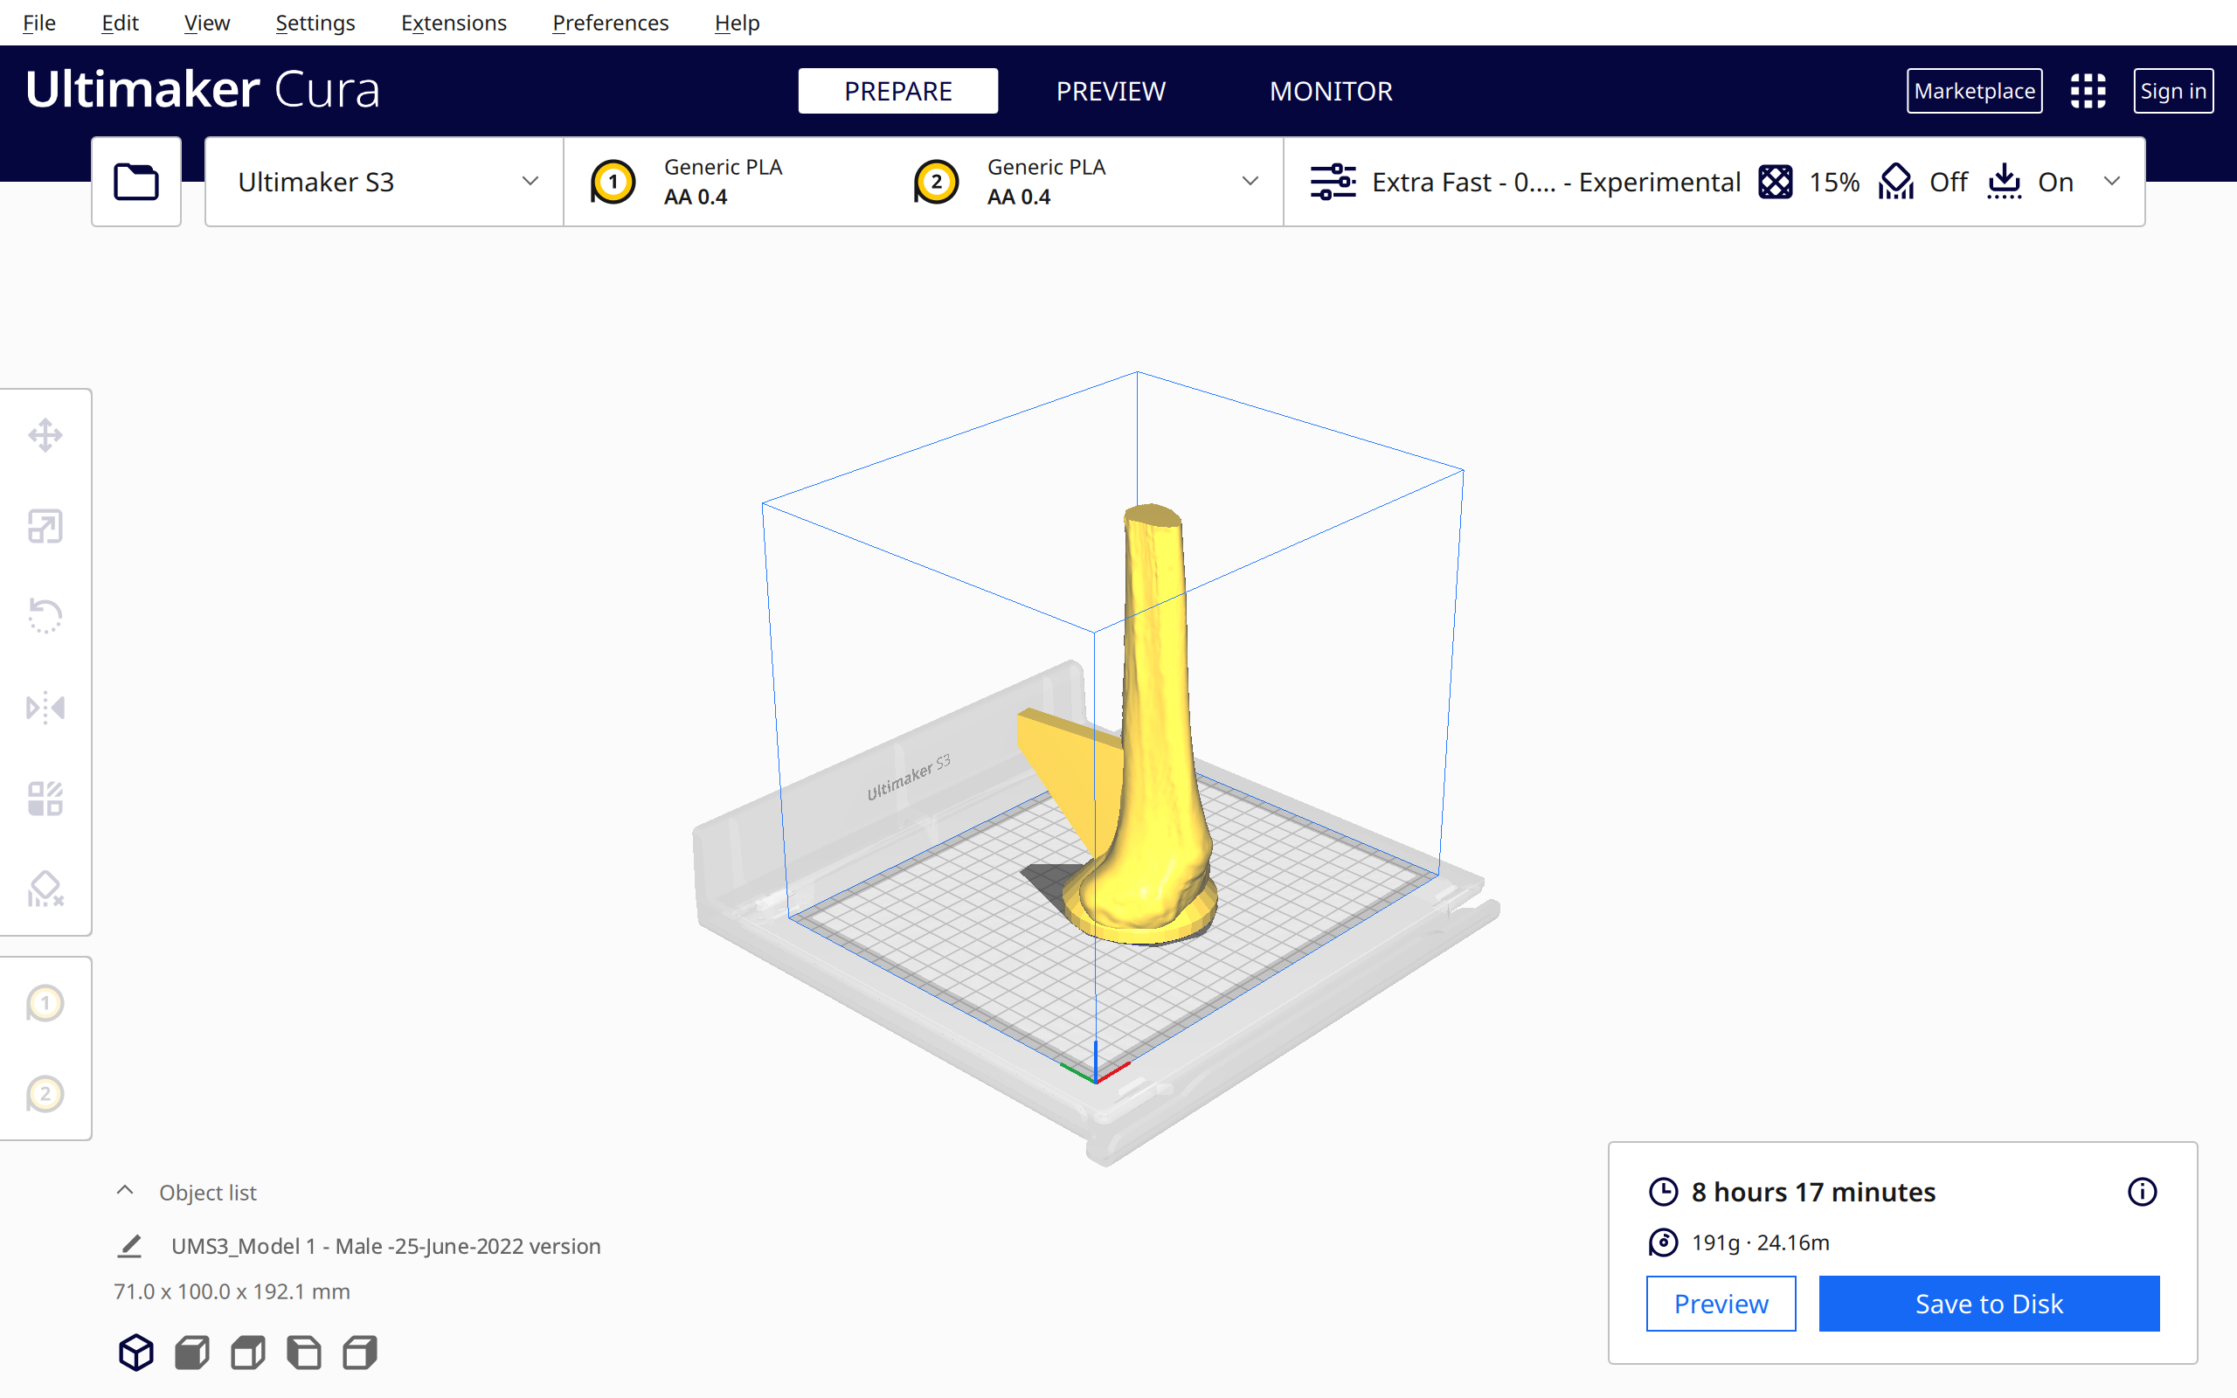Select extruder 2 button in sidebar
The width and height of the screenshot is (2237, 1398).
pyautogui.click(x=45, y=1095)
